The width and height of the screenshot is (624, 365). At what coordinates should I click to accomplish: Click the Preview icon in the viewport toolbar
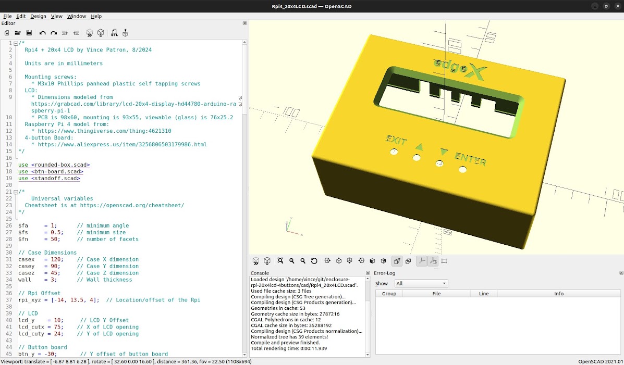(x=256, y=261)
